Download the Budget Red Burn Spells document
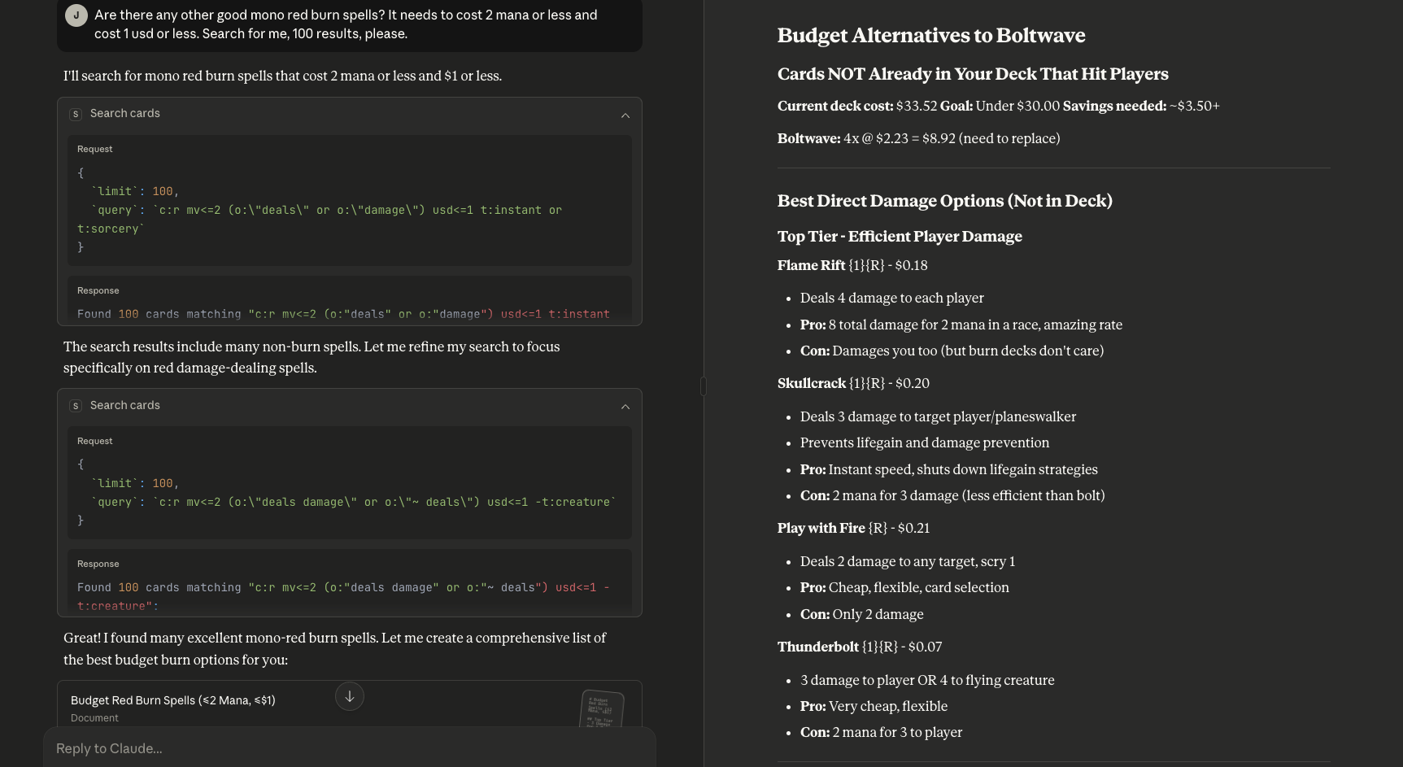The image size is (1403, 767). [x=349, y=696]
